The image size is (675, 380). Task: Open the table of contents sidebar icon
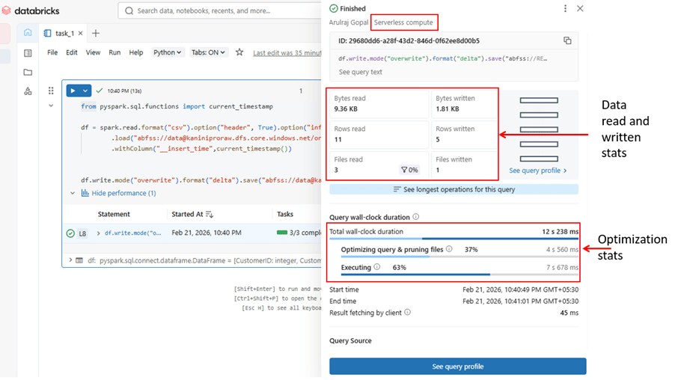point(28,53)
